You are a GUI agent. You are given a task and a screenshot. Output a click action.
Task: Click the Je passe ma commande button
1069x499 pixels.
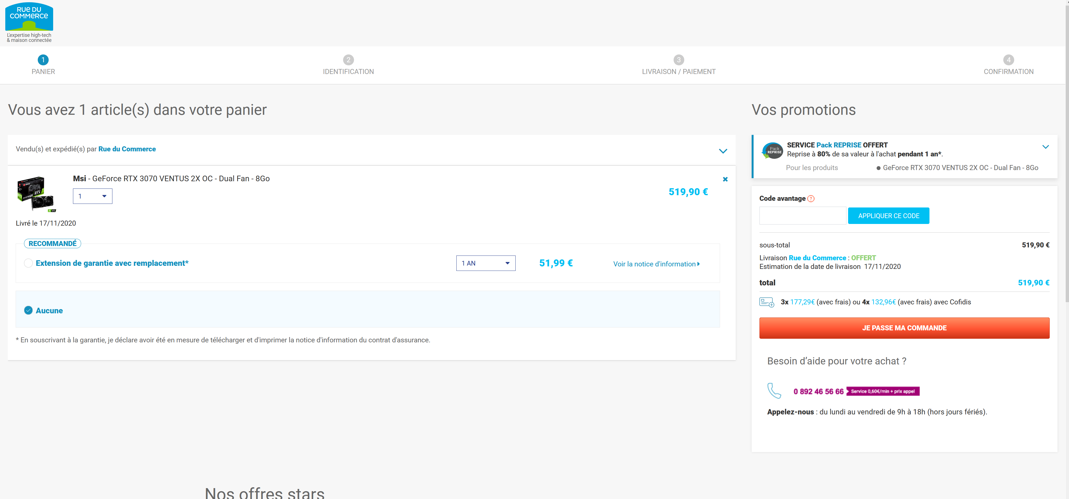(904, 328)
